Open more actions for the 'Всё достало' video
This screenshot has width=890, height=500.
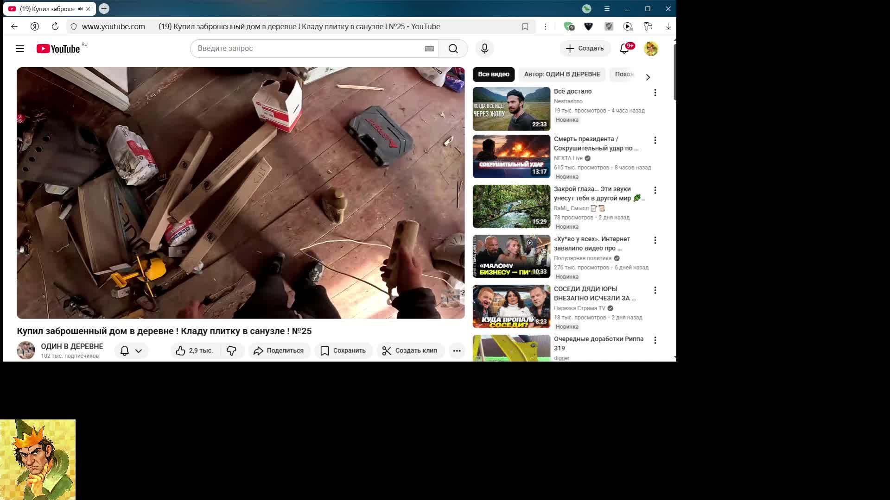(x=655, y=93)
